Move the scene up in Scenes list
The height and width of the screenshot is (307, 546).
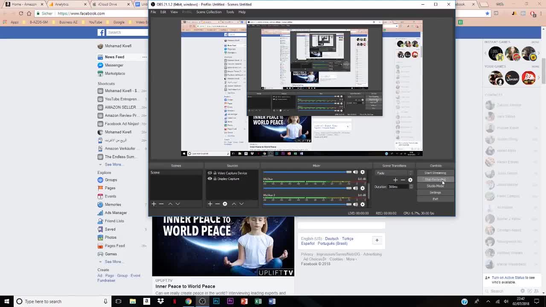[170, 204]
